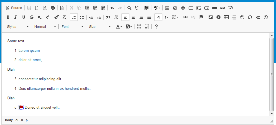Insert a Smiley emoticon
Image resolution: width=276 pixels, height=125 pixels.
point(242,17)
